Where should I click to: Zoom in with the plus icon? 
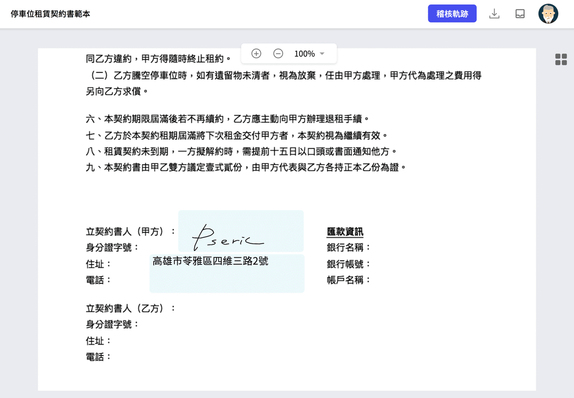click(x=256, y=54)
